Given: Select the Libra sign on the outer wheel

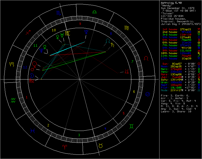Looking at the screenshot, I should 94,12.
